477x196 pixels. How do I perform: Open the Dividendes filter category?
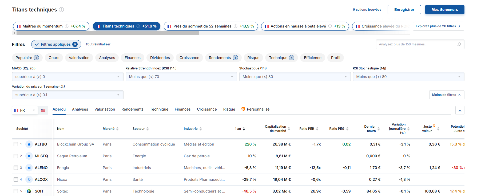pos(160,58)
